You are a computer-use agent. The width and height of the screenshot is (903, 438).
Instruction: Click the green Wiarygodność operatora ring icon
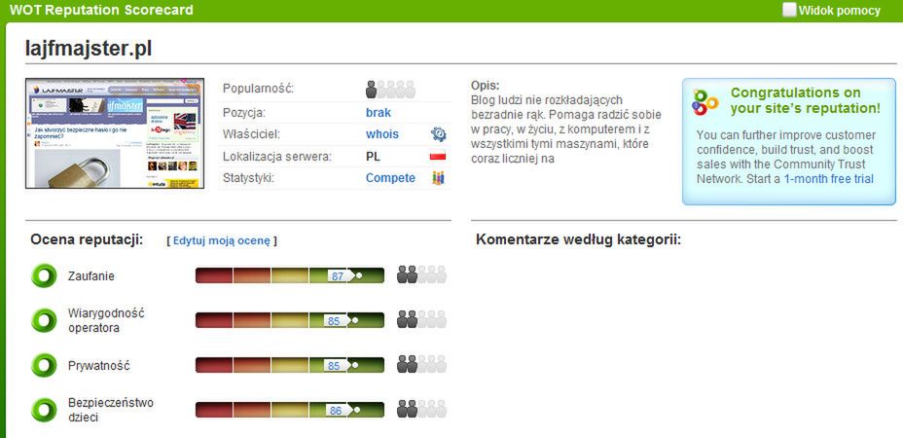click(44, 320)
